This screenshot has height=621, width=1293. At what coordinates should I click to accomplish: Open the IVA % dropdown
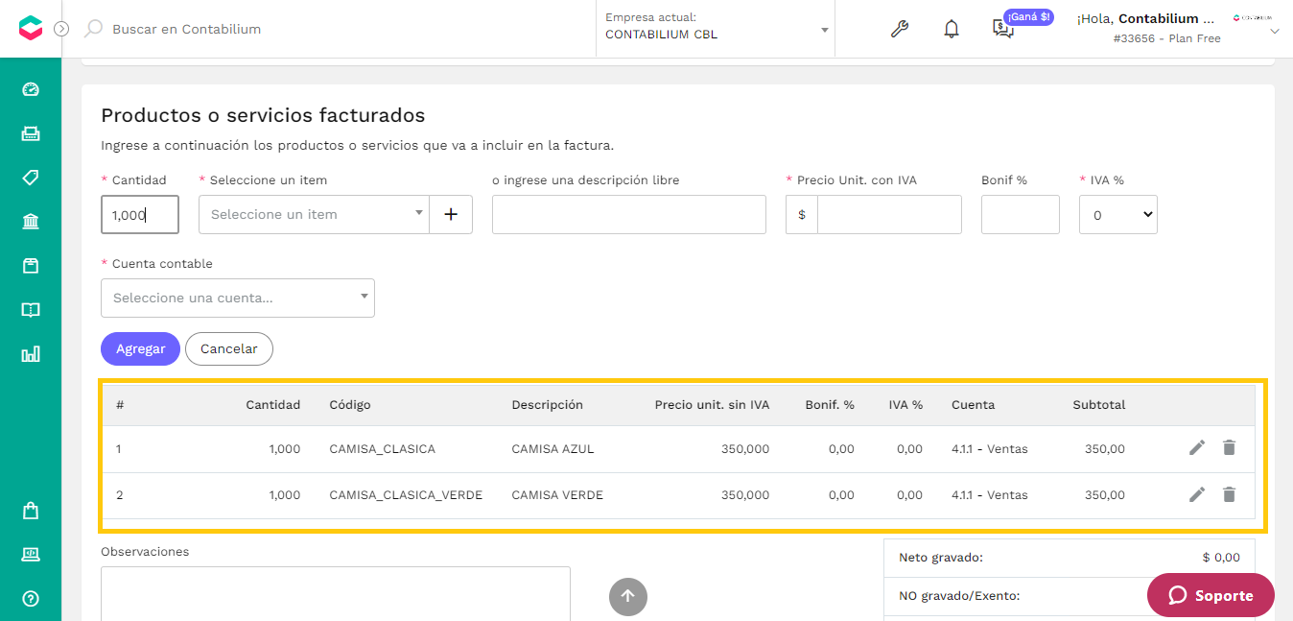(x=1118, y=215)
